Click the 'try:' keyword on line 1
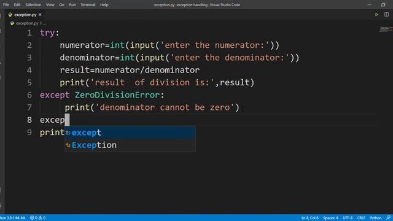The width and height of the screenshot is (393, 221). coord(49,33)
